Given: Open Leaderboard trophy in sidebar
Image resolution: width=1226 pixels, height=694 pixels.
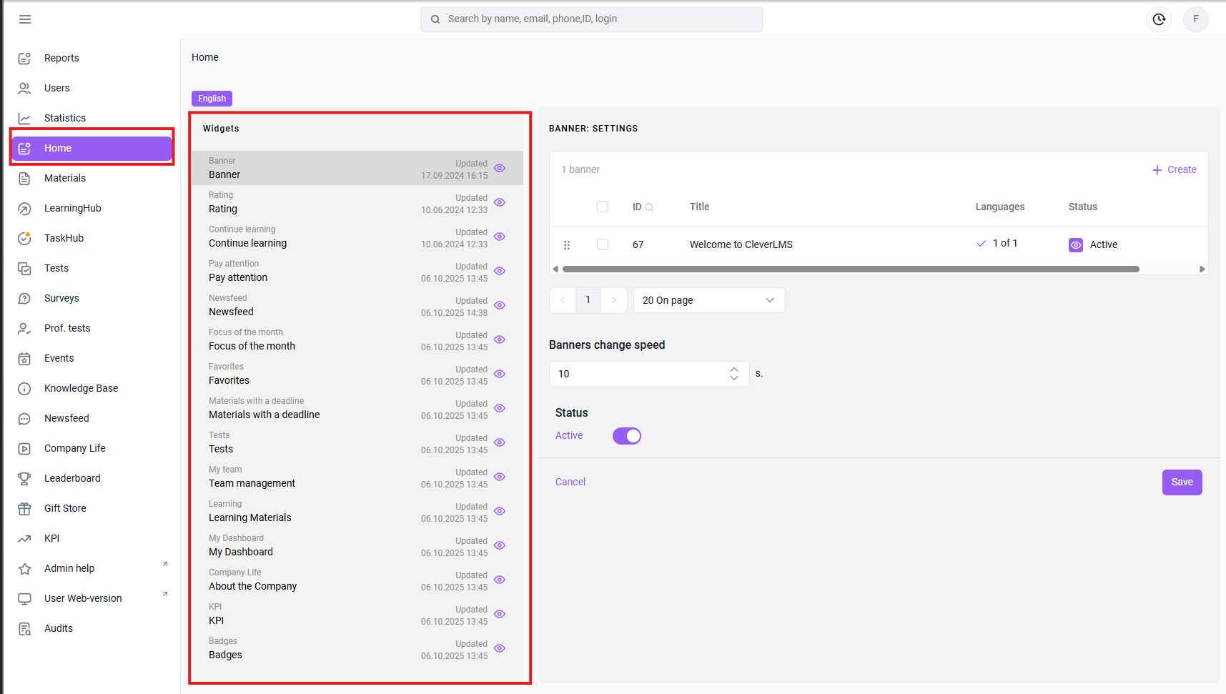Looking at the screenshot, I should 25,478.
